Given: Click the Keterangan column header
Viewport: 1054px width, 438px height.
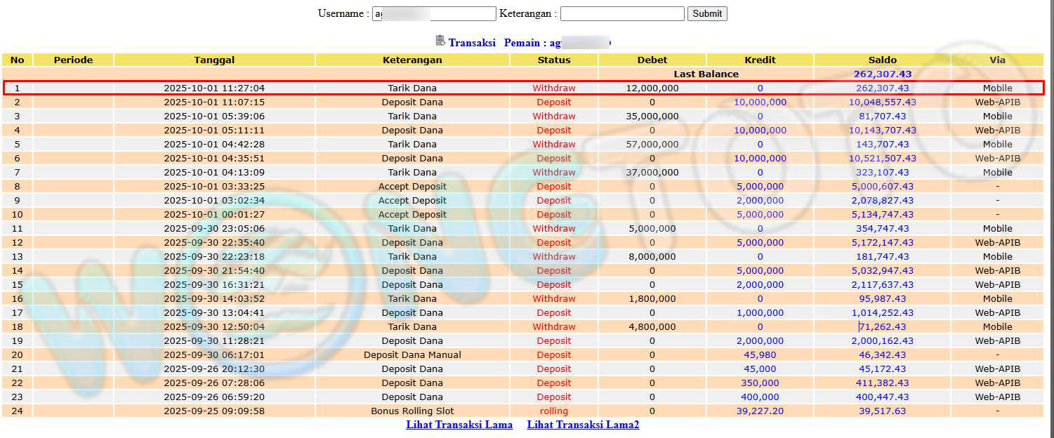Looking at the screenshot, I should 412,60.
